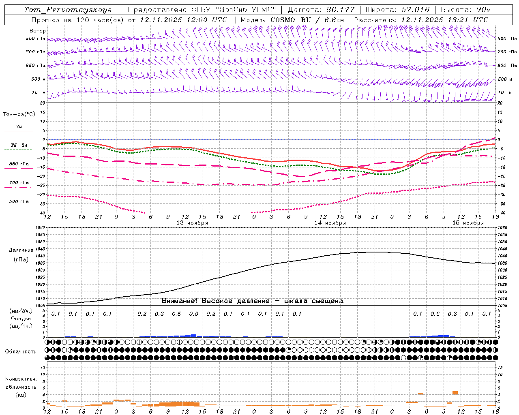Viewport: 519px width, 415px height.
Task: Click the elevation label Высота: 90м
Action: click(465, 10)
